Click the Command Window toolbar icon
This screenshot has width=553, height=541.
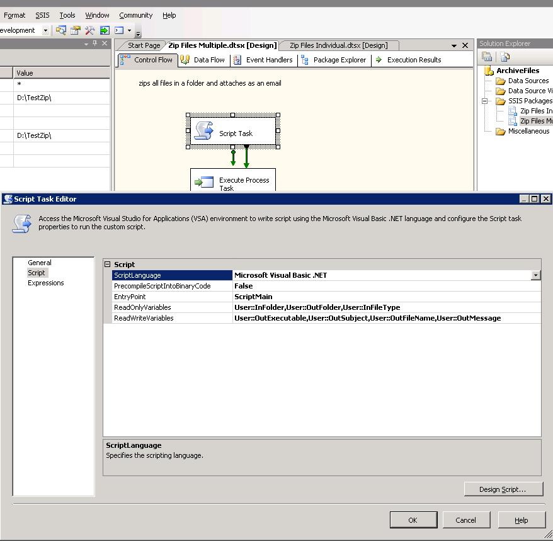point(119,30)
